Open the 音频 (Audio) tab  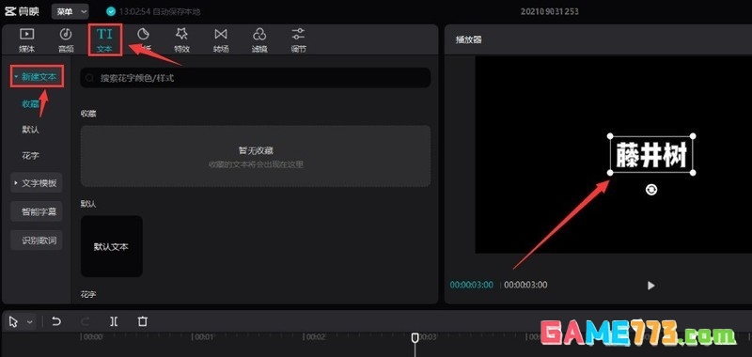66,39
